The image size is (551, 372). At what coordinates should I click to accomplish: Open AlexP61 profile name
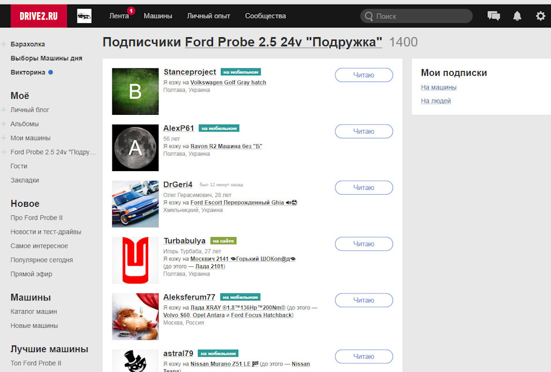(x=179, y=128)
